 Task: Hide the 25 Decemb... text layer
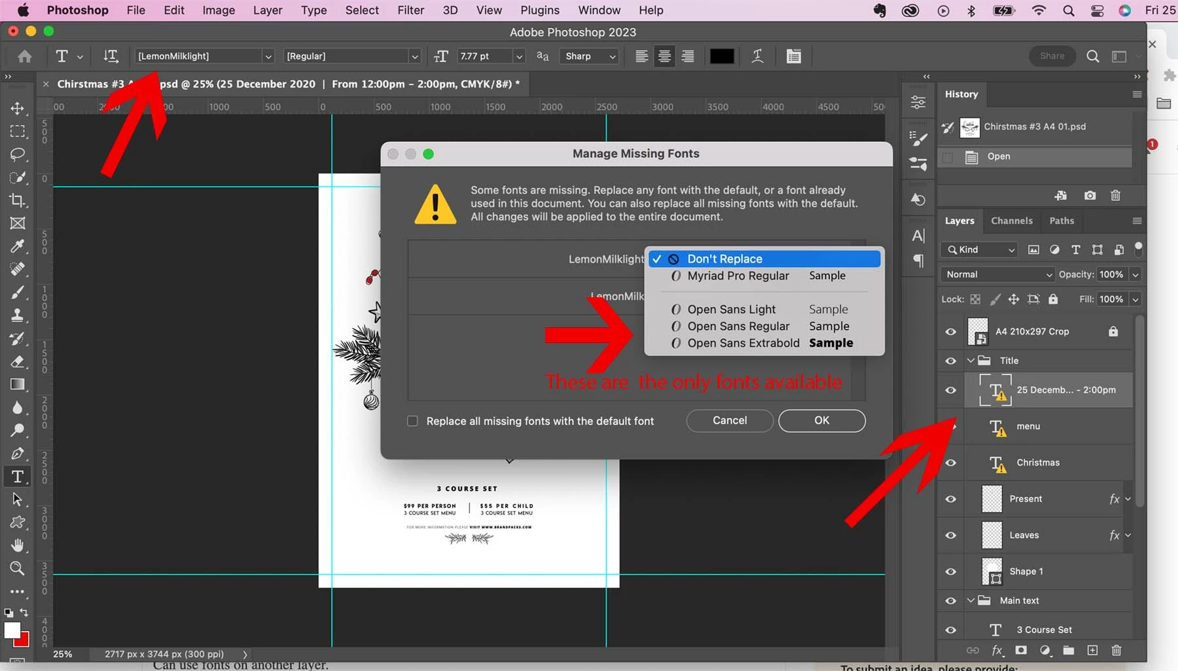pos(951,390)
